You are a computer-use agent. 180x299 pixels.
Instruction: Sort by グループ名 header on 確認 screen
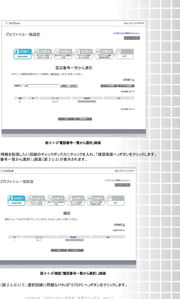coord(39,237)
